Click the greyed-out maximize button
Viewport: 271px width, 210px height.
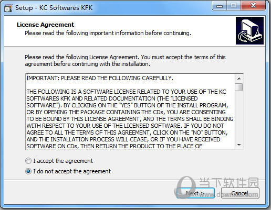coord(234,6)
